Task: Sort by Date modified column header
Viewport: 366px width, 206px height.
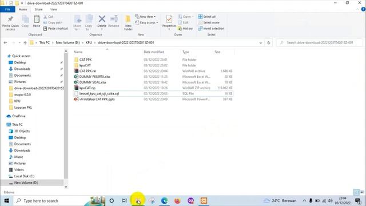Action: tap(154, 52)
